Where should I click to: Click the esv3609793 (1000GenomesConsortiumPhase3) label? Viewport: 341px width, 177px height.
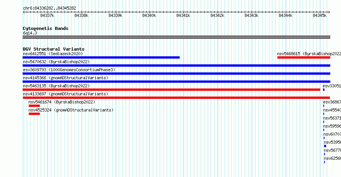point(69,70)
